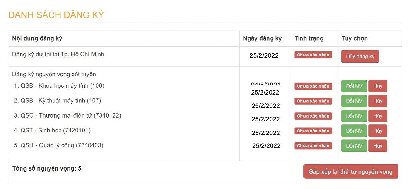Change the Kỹ thuật máy tính choice
Screen dimensions: 410x189
click(354, 101)
